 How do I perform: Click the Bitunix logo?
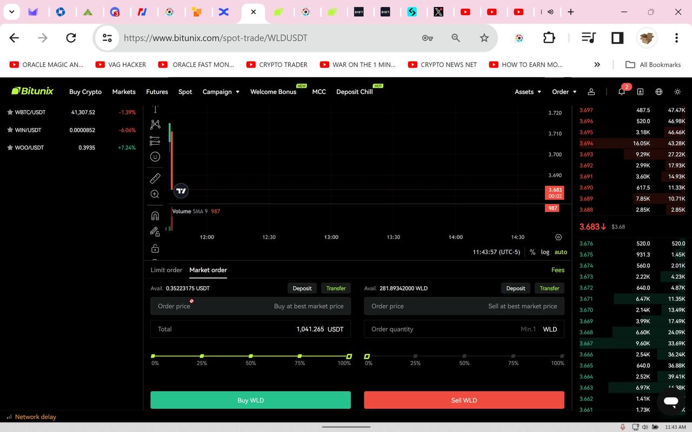(x=32, y=91)
